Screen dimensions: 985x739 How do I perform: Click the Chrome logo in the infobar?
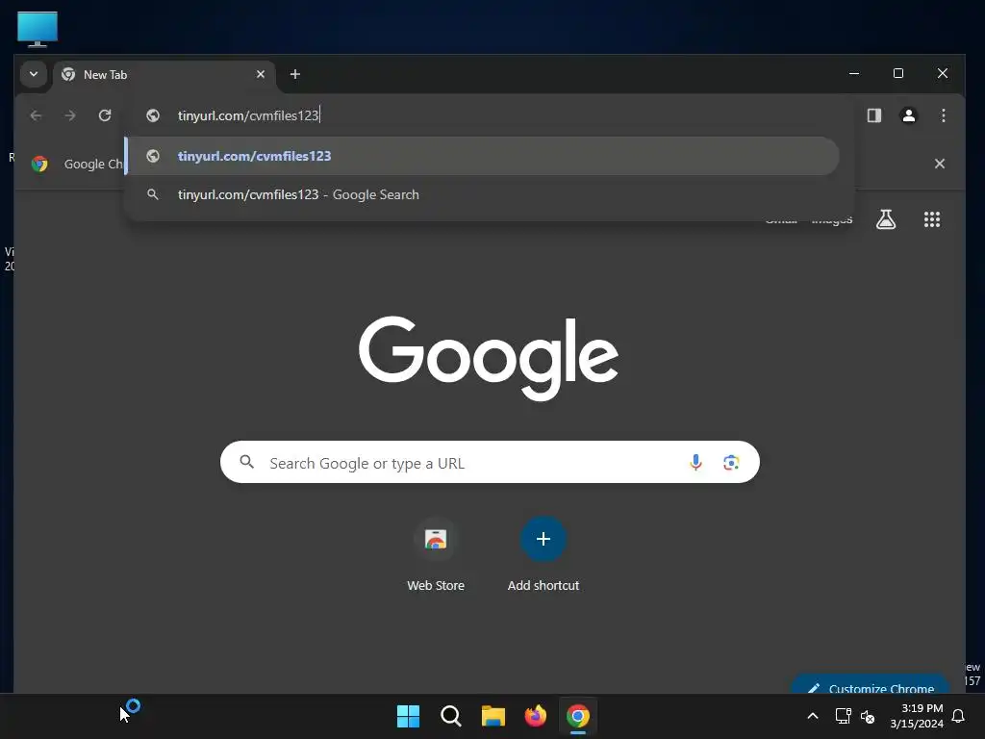(39, 164)
